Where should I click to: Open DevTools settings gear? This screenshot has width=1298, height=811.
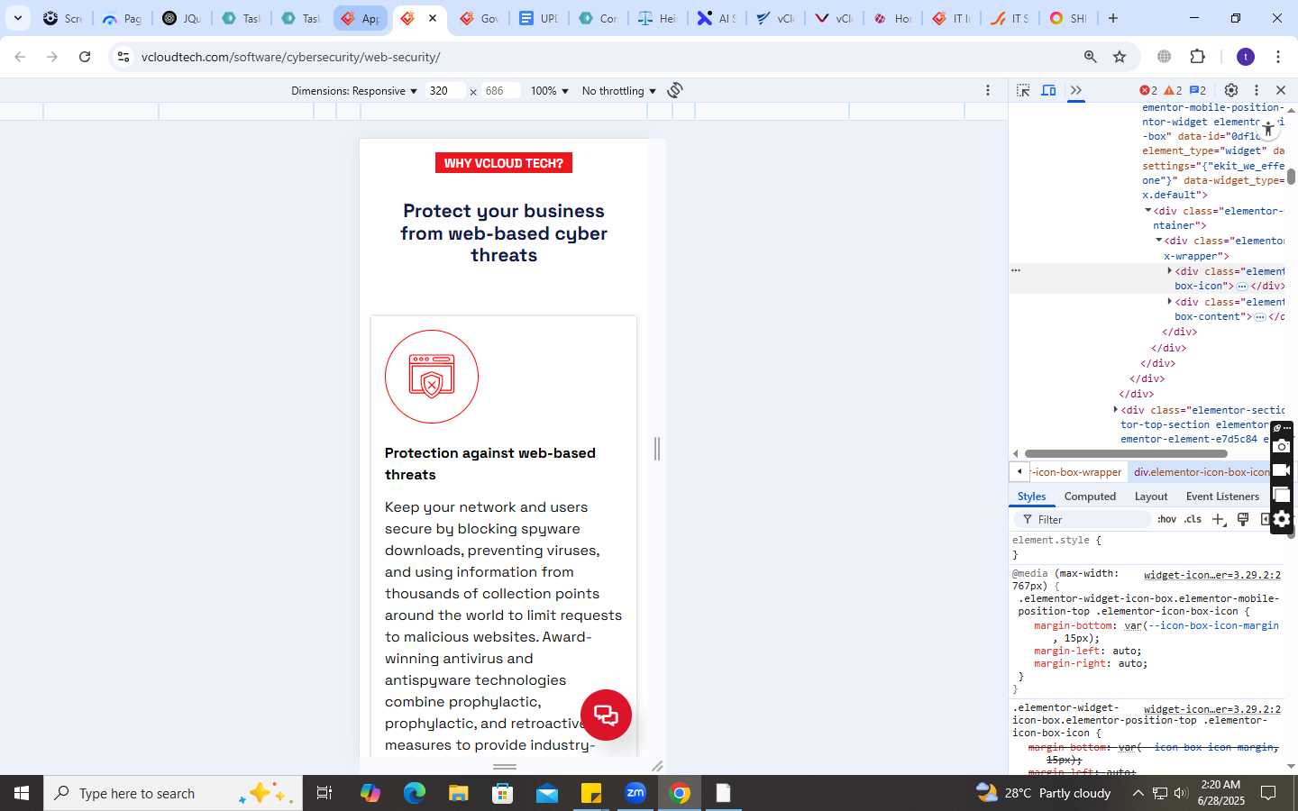tap(1231, 90)
